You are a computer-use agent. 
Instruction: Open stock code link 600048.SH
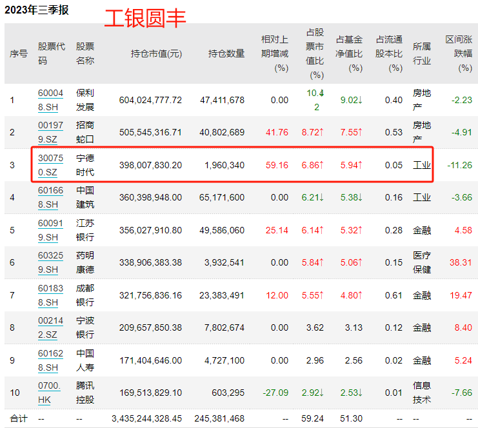click(x=50, y=100)
